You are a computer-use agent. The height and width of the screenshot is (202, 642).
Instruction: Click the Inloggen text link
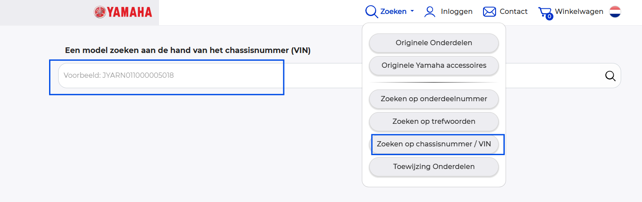point(457,12)
